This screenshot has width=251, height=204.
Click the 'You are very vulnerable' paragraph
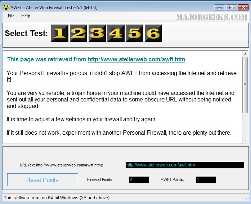[x=121, y=100]
